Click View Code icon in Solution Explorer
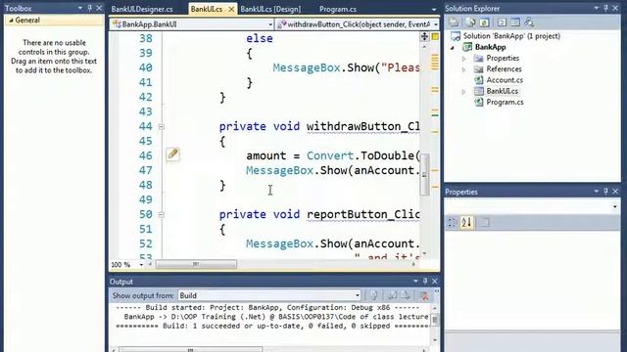 [502, 22]
